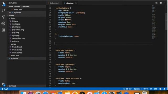Image resolution: width=168 pixels, height=94 pixels.
Task: Click the 'overflow: auto;' line
Action: click(x=65, y=27)
